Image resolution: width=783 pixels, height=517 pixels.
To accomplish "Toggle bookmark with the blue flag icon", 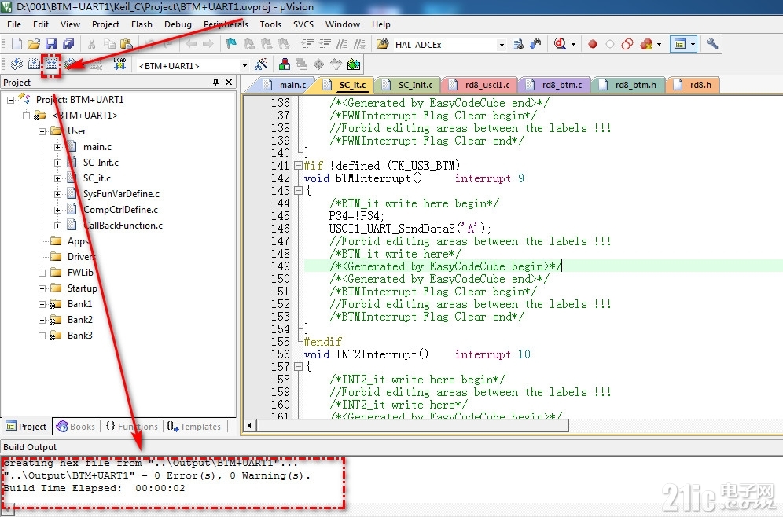I will (x=230, y=44).
